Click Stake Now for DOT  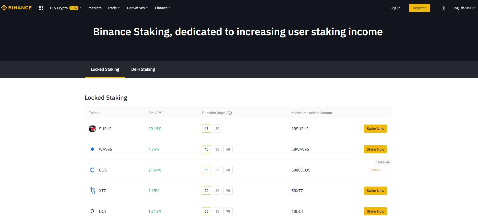[x=375, y=211]
